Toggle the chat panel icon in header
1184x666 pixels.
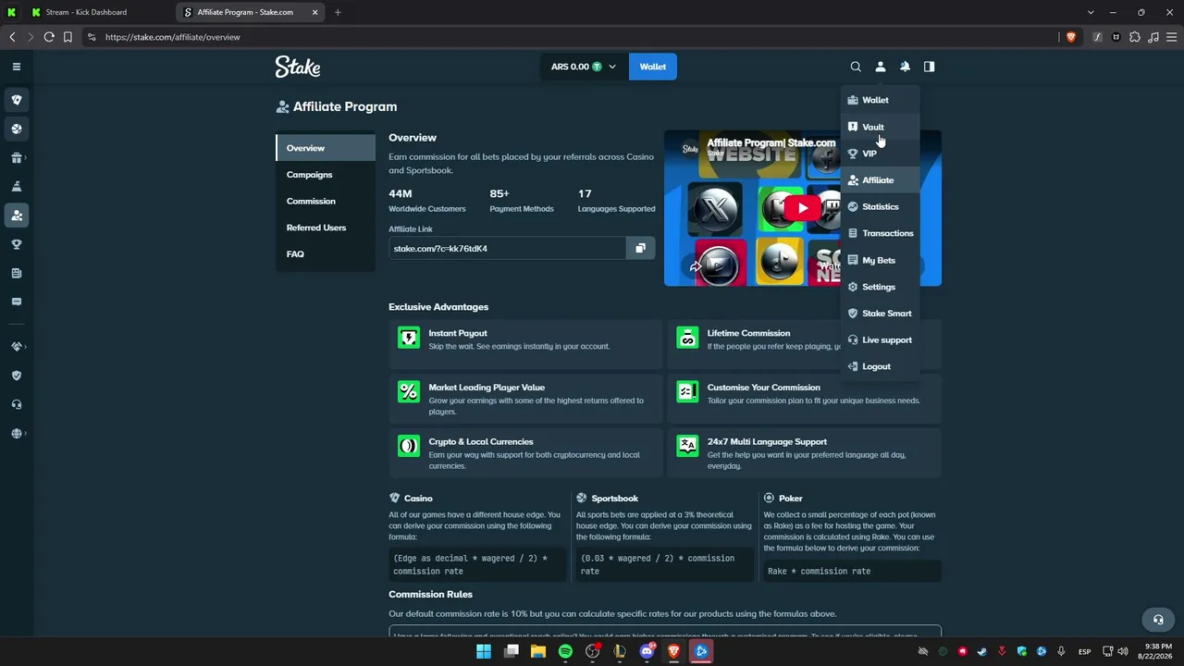(x=929, y=67)
